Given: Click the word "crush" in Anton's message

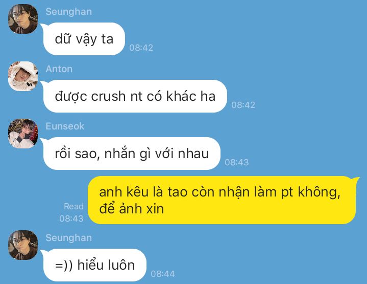Looking at the screenshot, I should (x=108, y=96).
